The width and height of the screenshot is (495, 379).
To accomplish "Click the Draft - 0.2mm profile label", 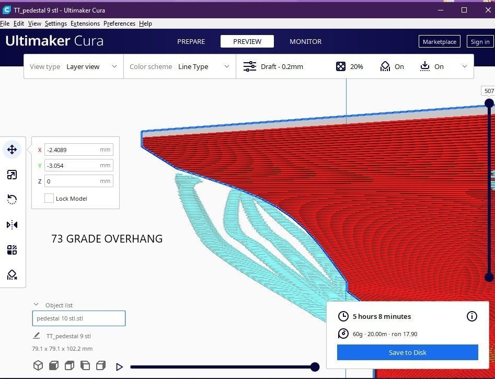I will click(x=282, y=66).
